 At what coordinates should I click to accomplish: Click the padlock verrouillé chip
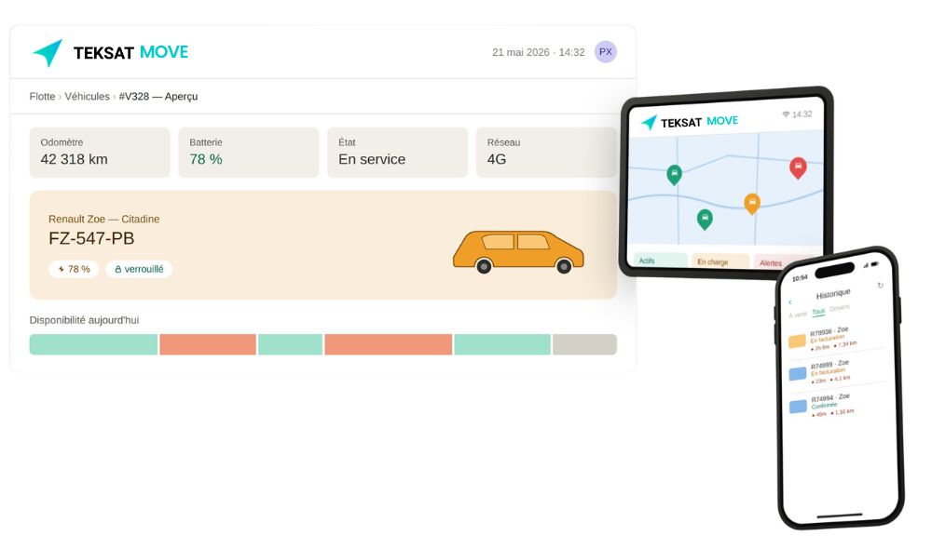[x=139, y=269]
